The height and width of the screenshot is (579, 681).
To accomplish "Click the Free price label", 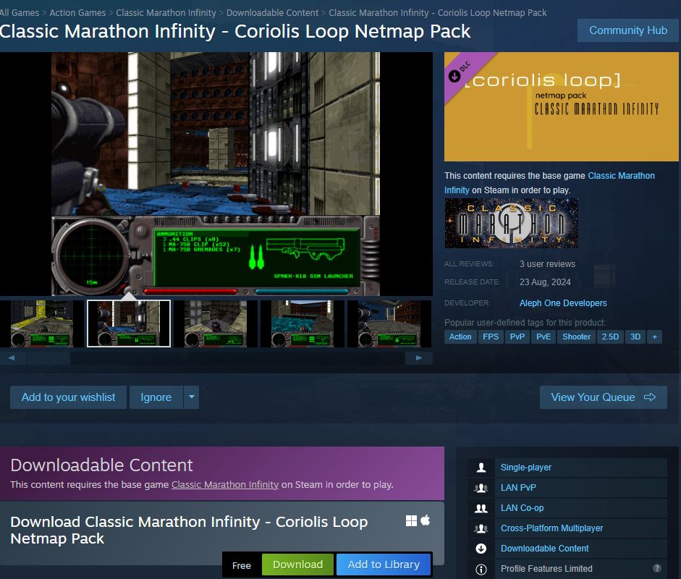I will tap(242, 565).
